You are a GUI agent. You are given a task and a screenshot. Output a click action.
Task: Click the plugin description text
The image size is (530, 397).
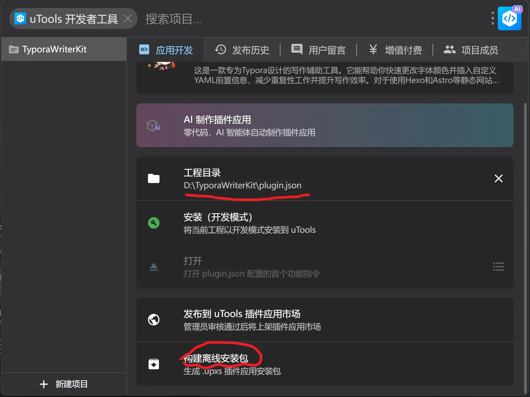coord(346,75)
